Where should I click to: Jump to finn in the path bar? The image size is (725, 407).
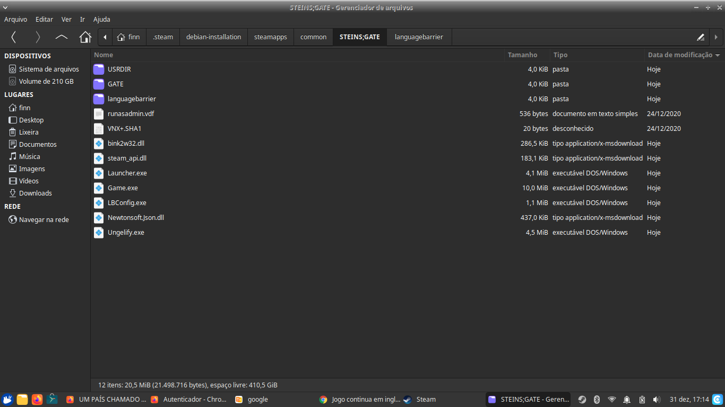129,37
